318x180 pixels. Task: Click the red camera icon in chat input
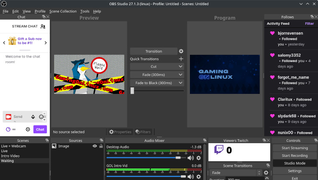point(8,117)
